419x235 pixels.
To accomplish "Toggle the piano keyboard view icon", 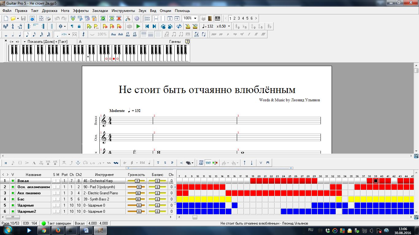I will 217,18.
